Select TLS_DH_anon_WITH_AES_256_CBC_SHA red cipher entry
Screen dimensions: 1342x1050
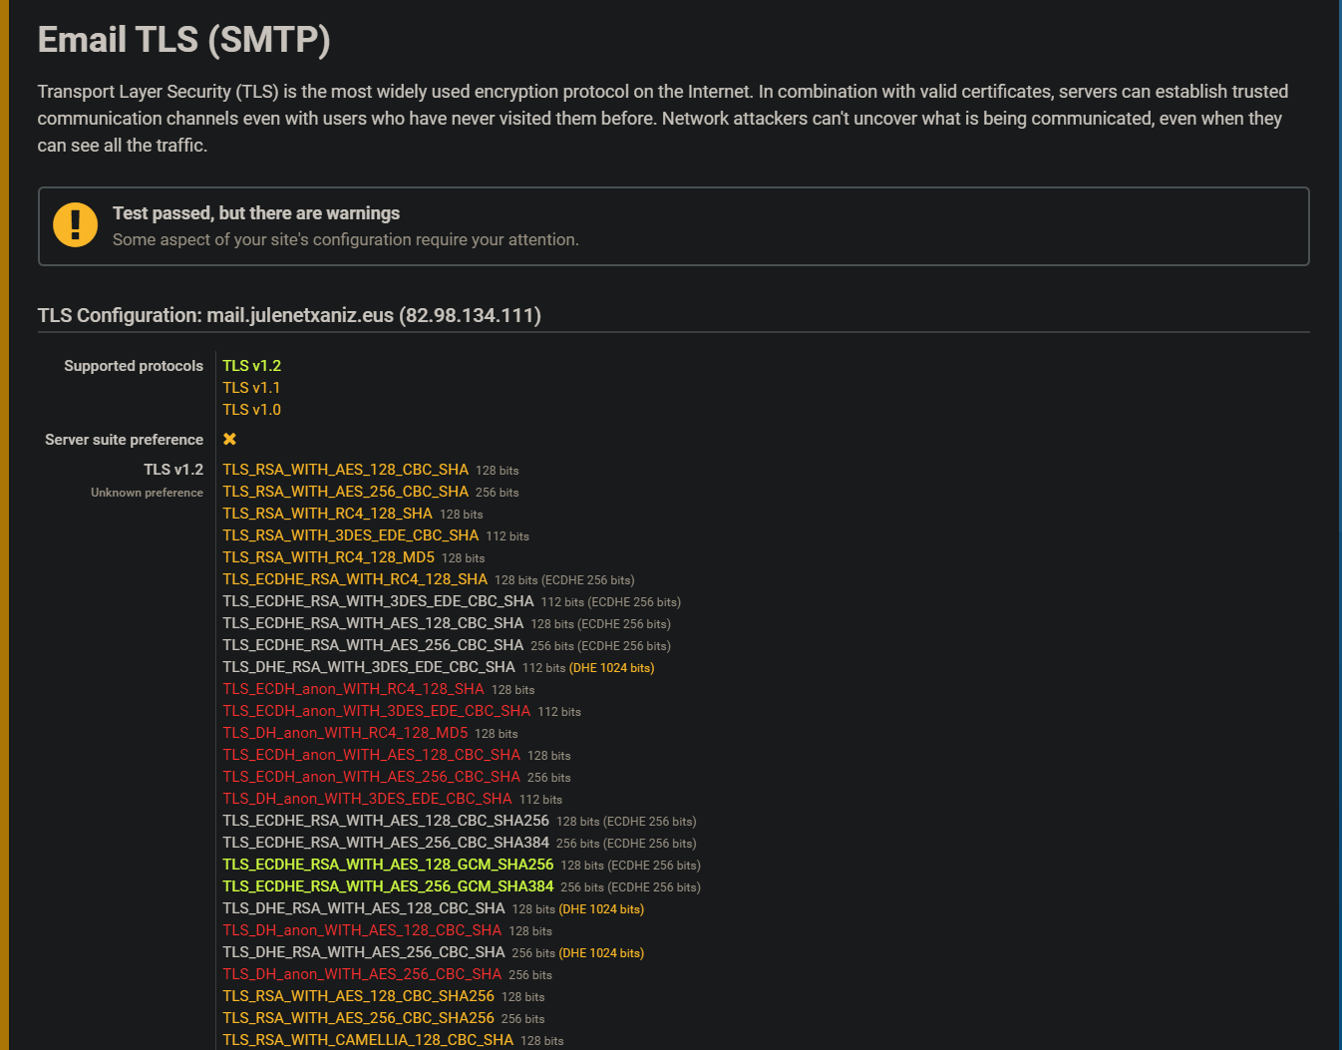362,973
